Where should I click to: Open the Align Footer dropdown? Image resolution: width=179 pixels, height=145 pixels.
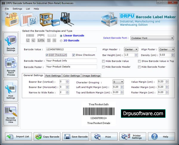pyautogui.click(x=167, y=49)
